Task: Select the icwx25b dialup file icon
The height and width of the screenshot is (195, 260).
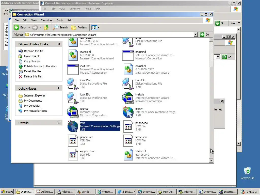Action: (128, 84)
